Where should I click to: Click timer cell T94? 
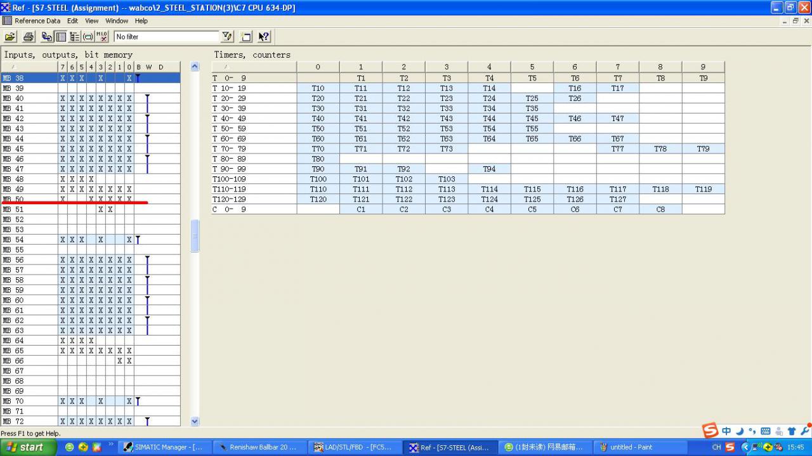489,169
